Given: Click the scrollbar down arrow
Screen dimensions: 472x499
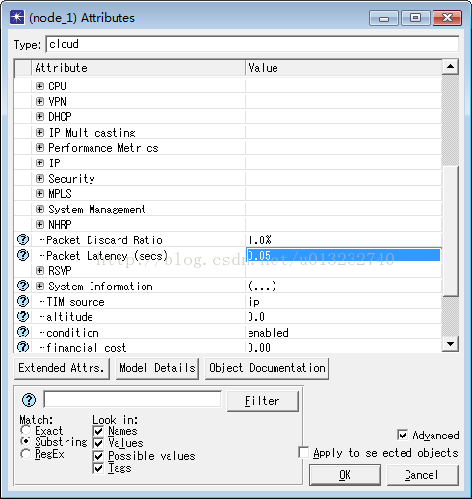Looking at the screenshot, I should (x=450, y=343).
